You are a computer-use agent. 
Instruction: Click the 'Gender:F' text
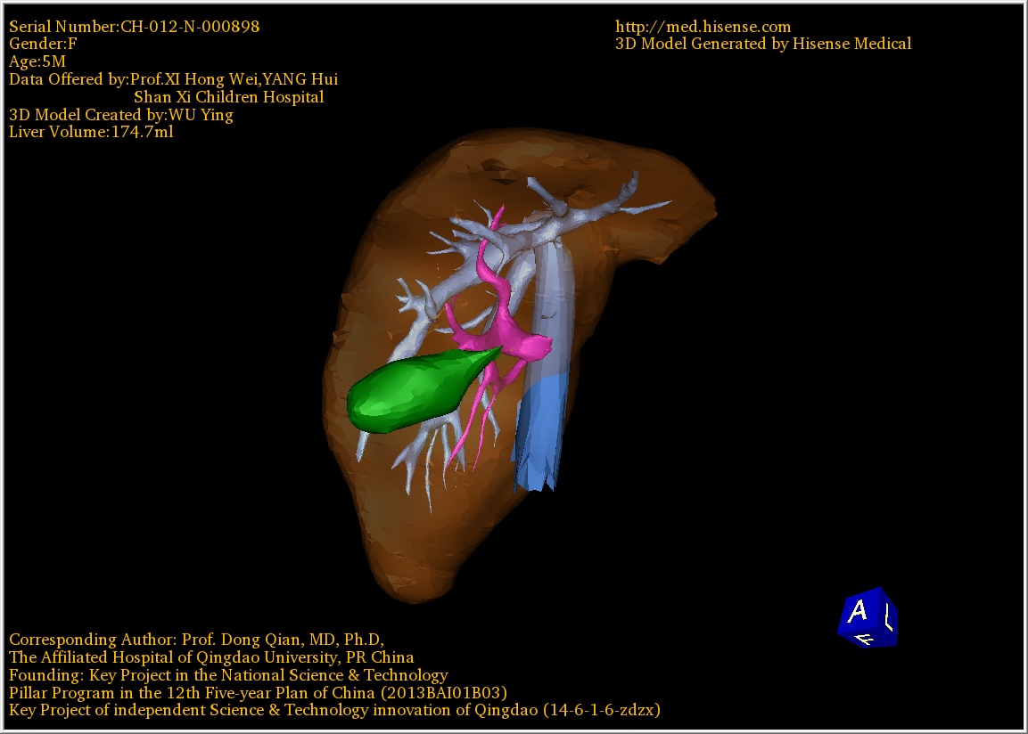43,44
